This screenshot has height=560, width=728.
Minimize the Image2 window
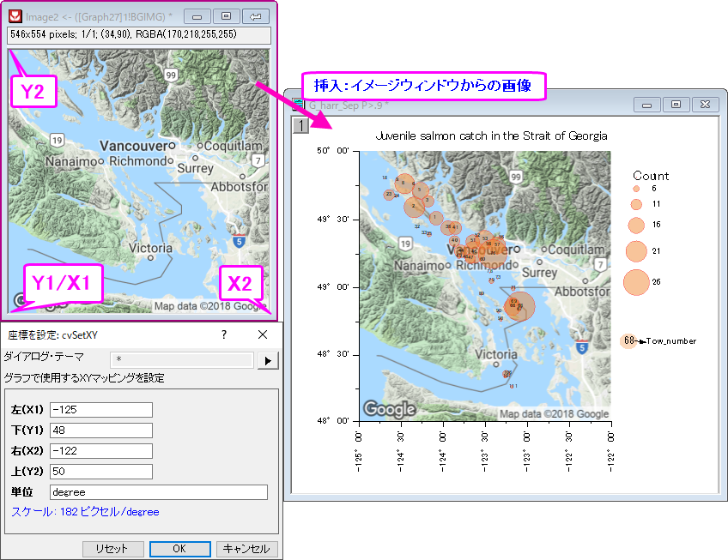pyautogui.click(x=197, y=16)
